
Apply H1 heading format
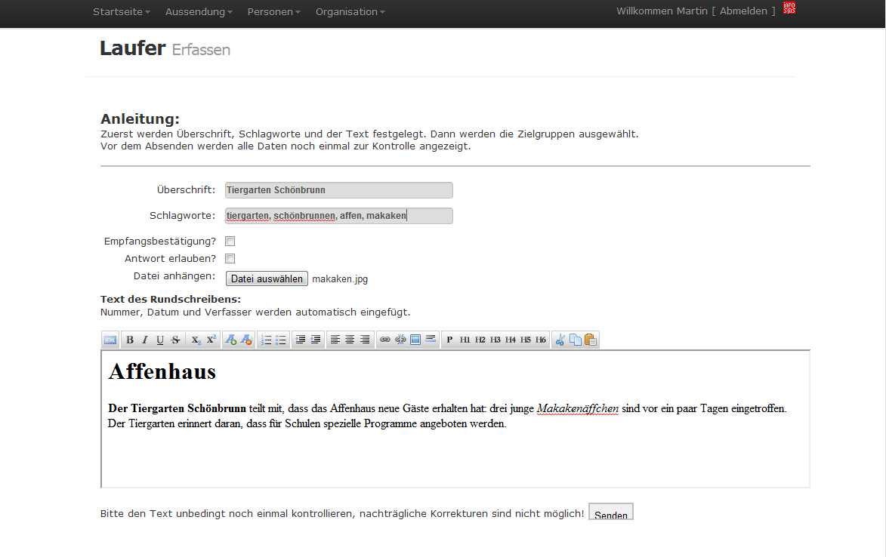465,340
